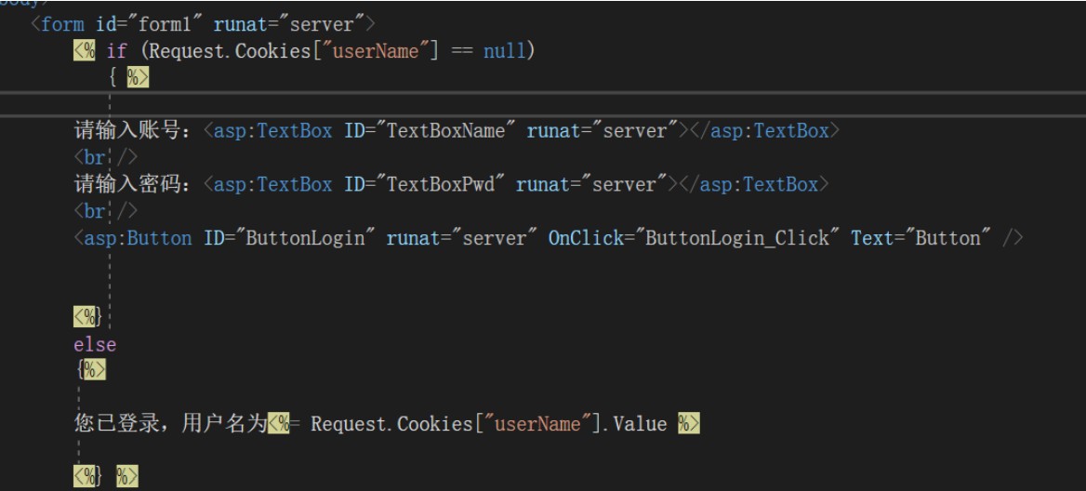Viewport: 1086px width, 491px height.
Task: Click the second br tag
Action: 106,211
